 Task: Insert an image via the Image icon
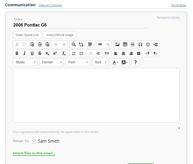click(118, 45)
